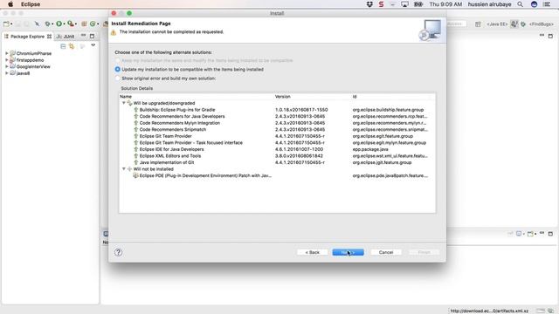
Task: Maximize the bottom right panel
Action: coord(550,234)
